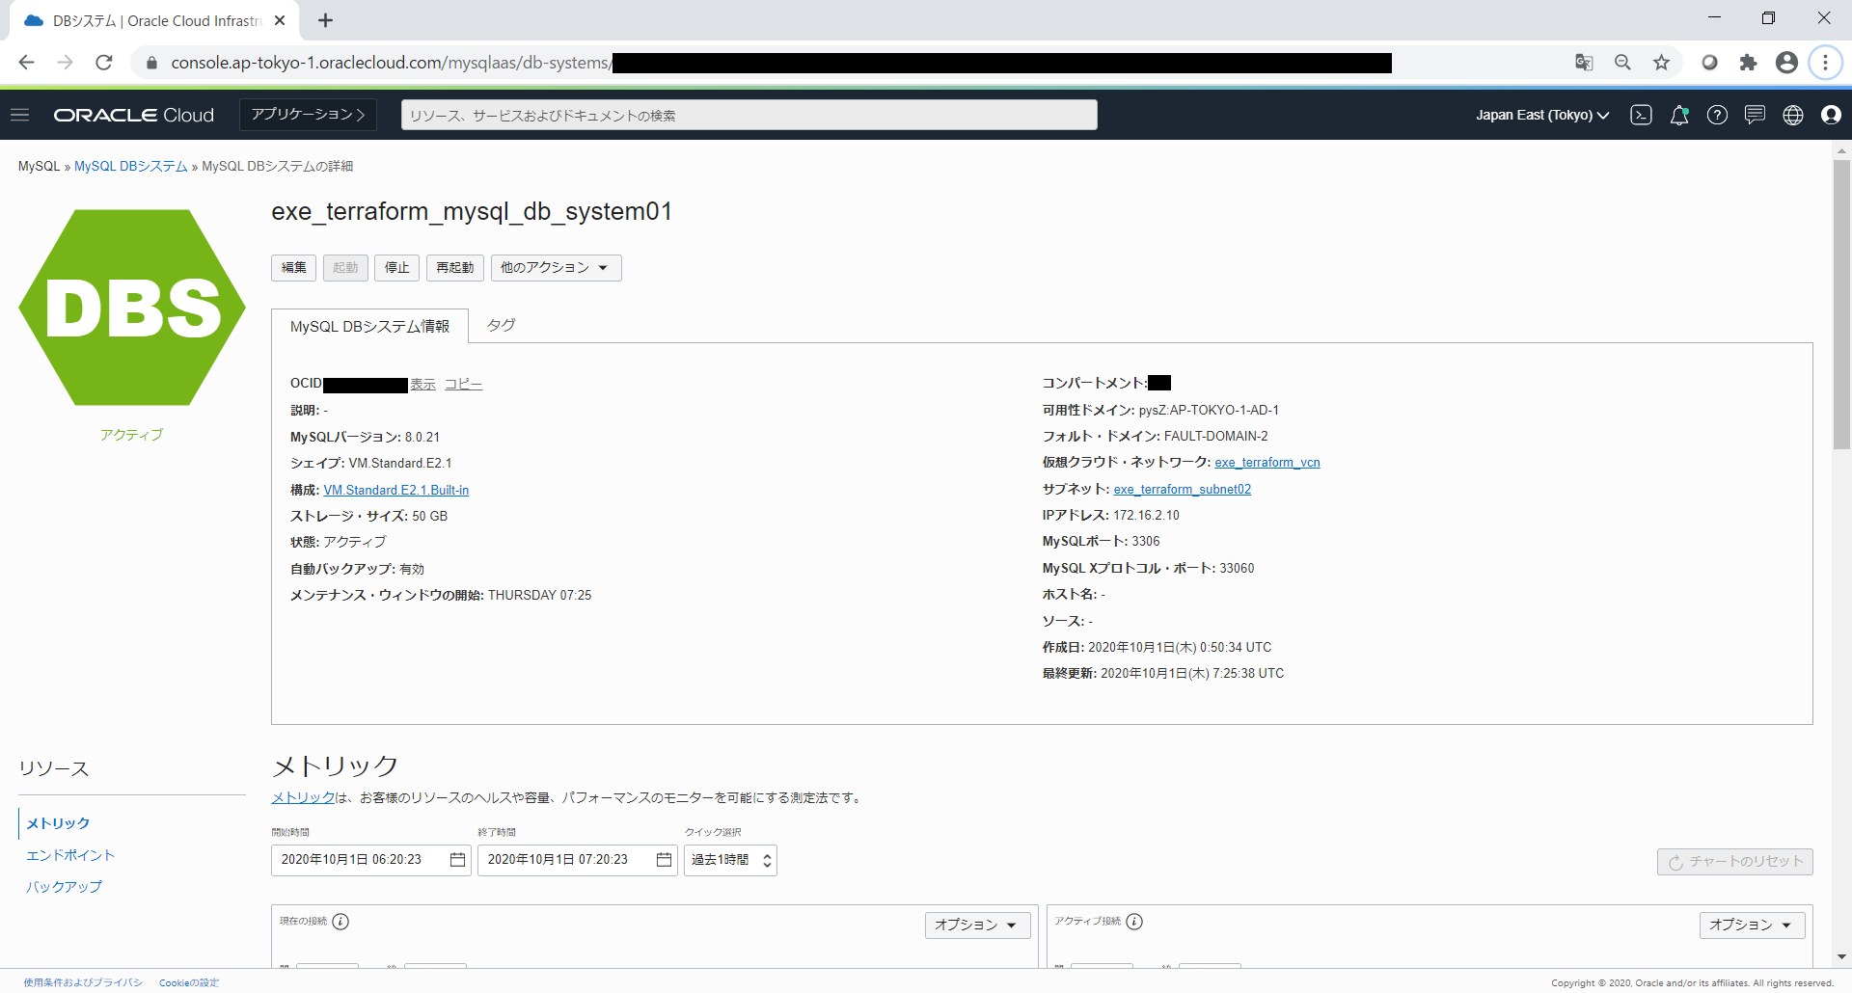Switch to the タグ tab

501,326
